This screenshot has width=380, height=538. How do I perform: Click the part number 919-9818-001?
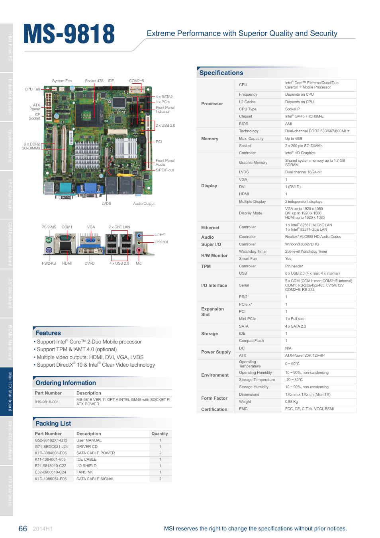coord(47,402)
